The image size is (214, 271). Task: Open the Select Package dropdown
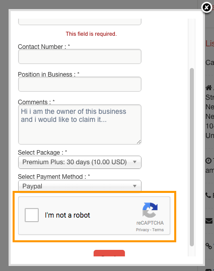[x=80, y=162]
